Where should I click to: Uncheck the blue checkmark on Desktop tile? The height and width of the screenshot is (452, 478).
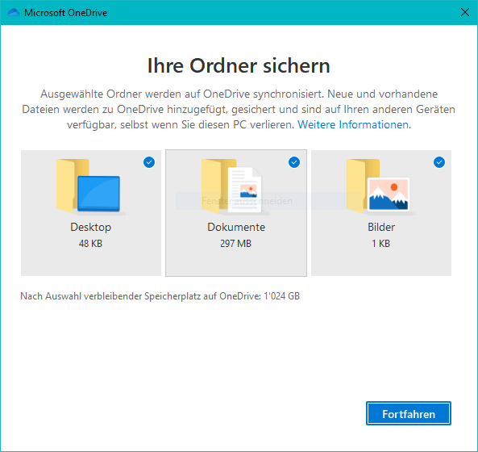pos(149,162)
